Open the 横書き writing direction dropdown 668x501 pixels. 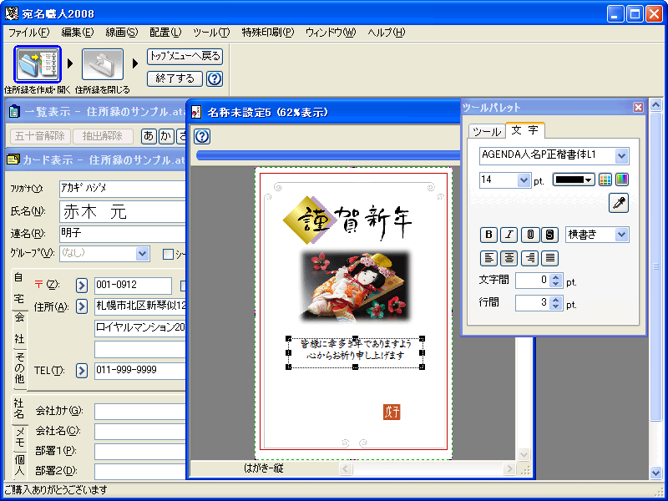click(621, 235)
